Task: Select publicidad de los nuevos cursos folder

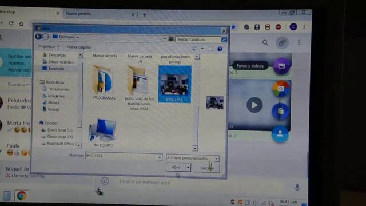Action: point(139,88)
